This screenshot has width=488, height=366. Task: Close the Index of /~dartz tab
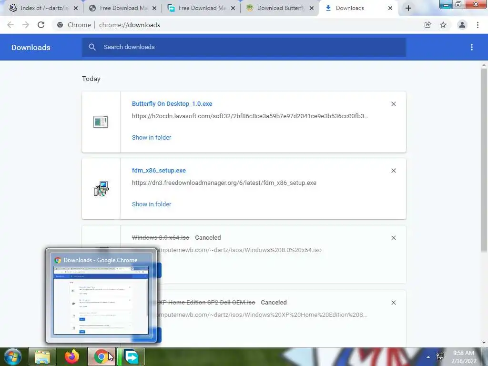[x=76, y=9]
